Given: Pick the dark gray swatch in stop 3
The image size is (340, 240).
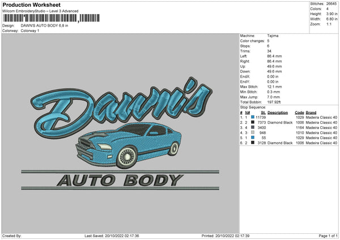Looking at the screenshot, I should coord(253,127).
